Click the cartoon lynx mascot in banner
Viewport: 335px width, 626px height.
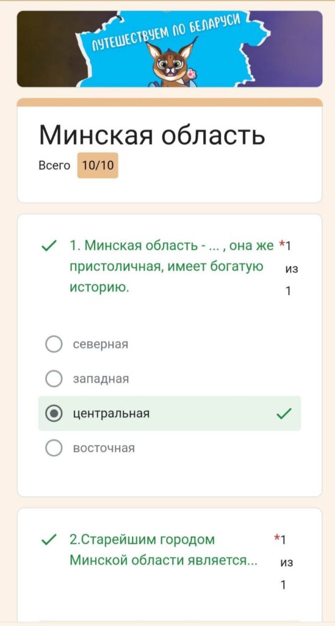(x=169, y=63)
